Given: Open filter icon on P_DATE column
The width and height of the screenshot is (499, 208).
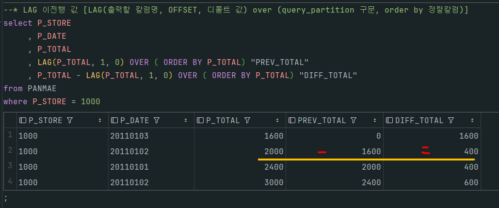Looking at the screenshot, I should (157, 121).
